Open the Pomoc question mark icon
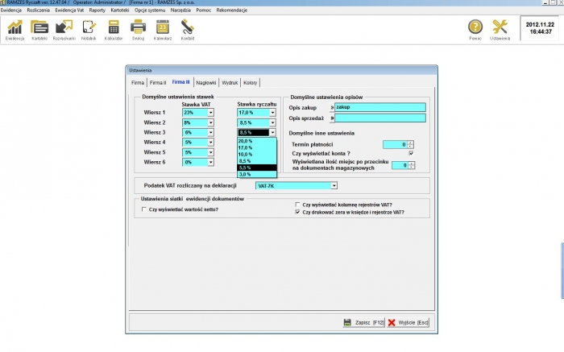Viewport: 564px width, 352px height. click(x=475, y=30)
